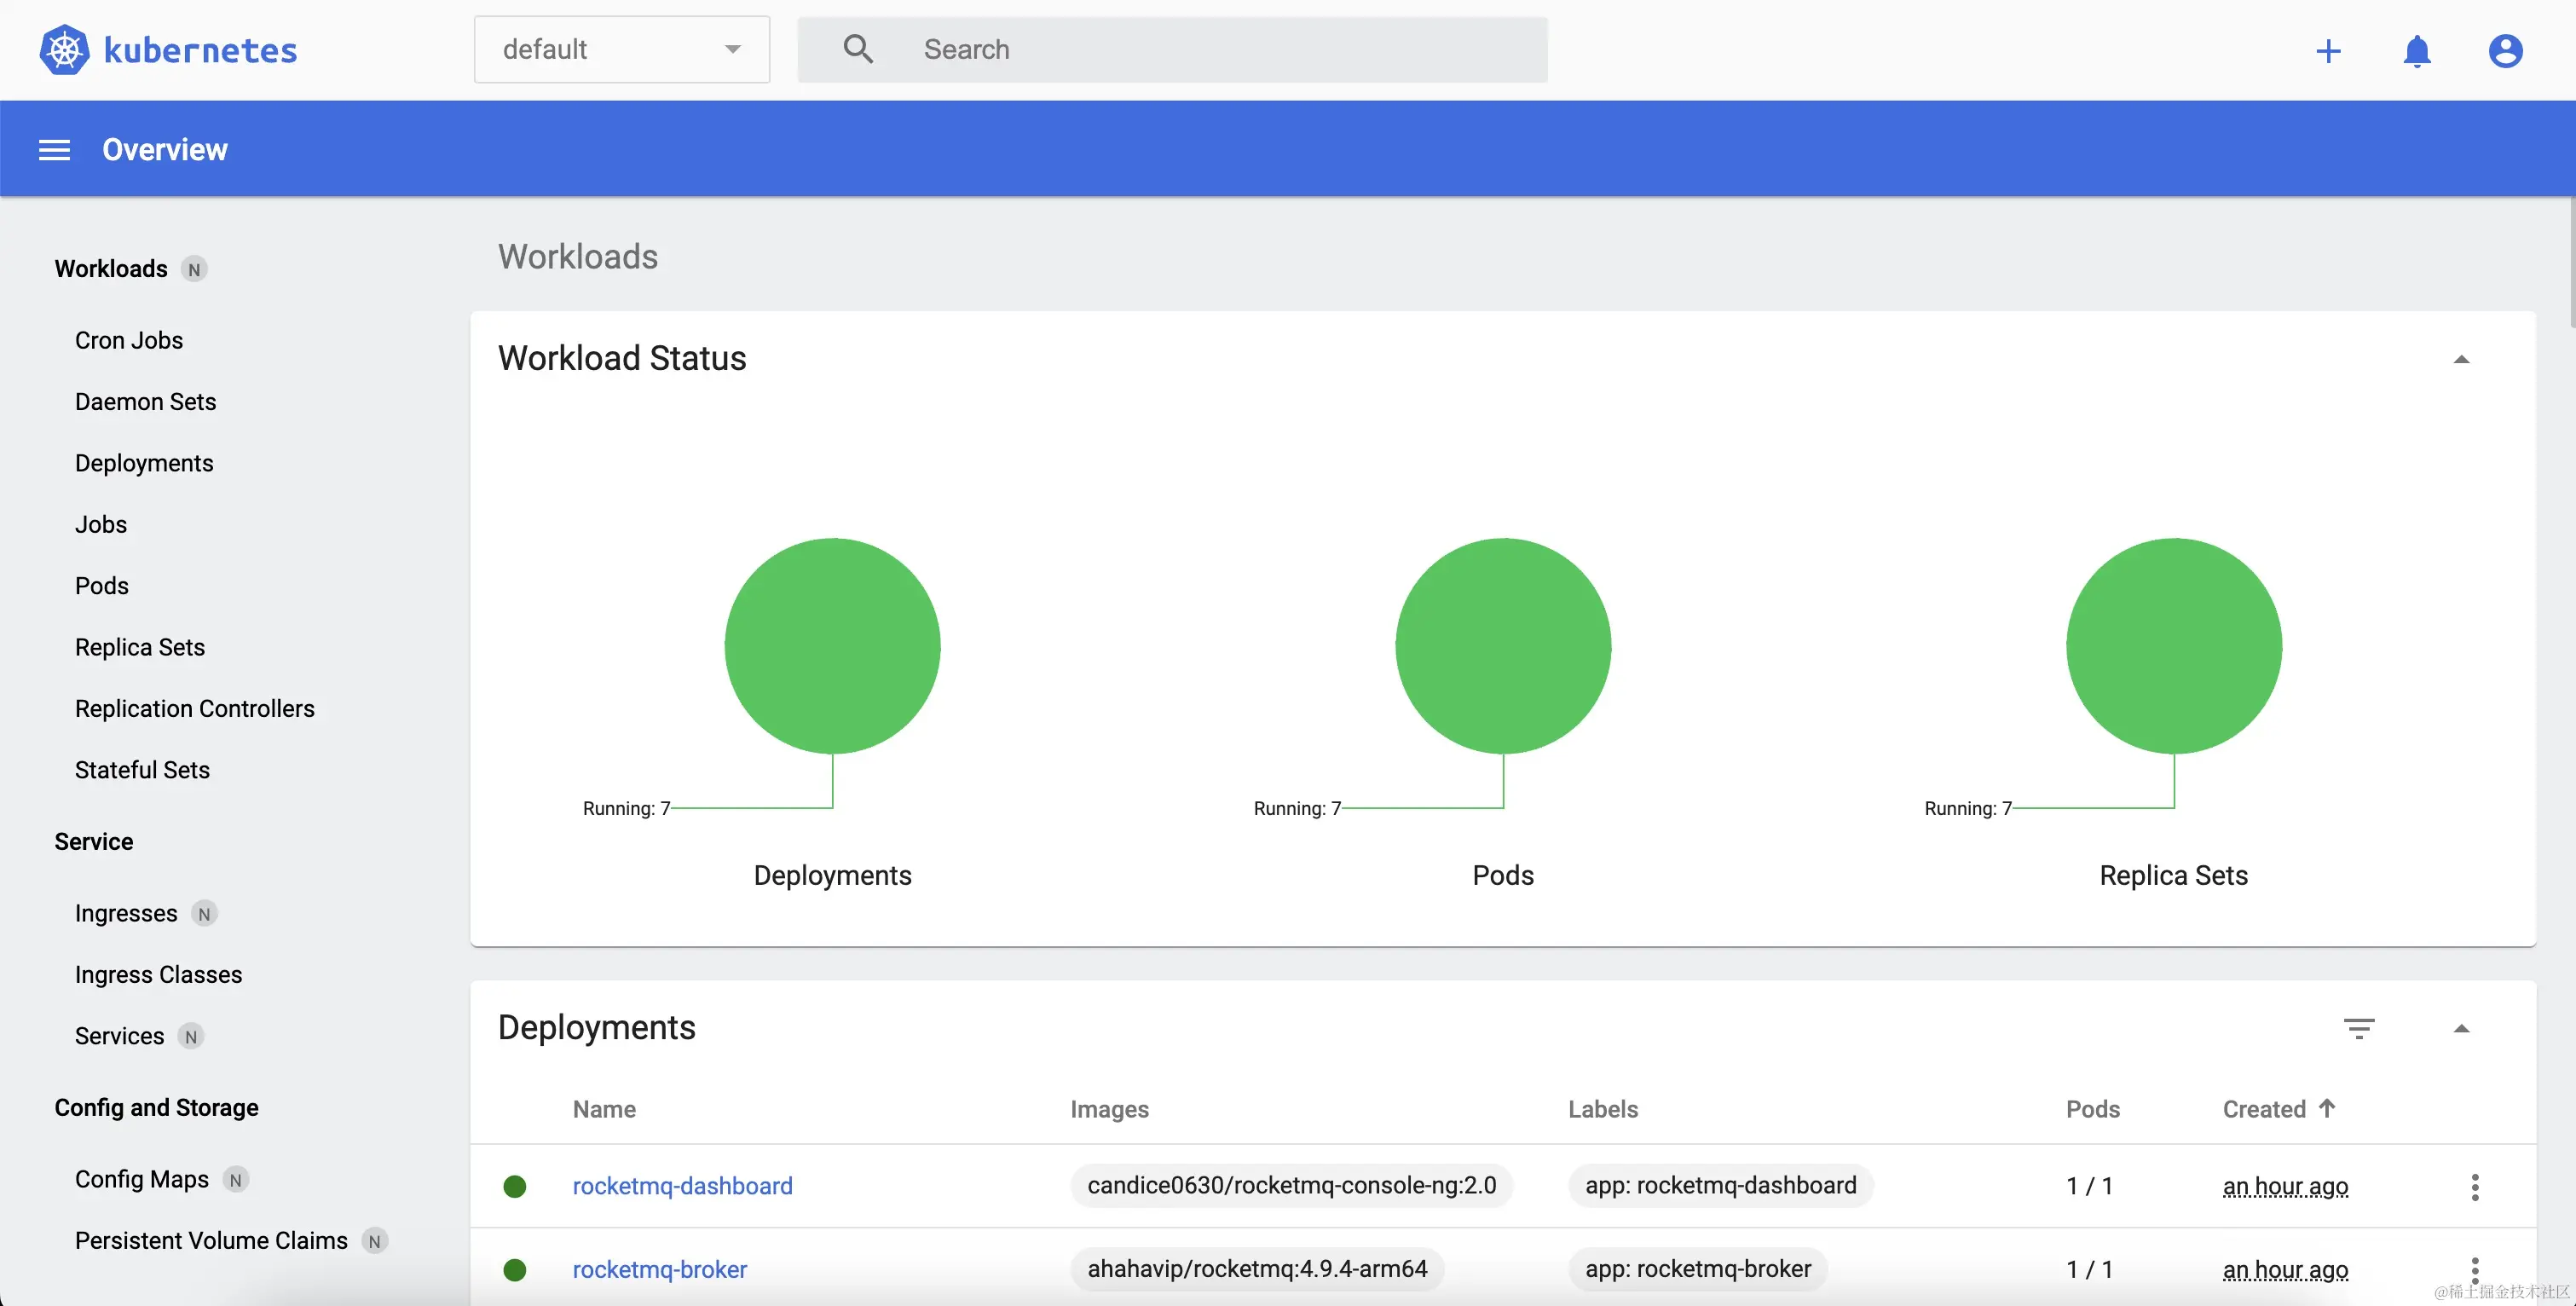2576x1306 pixels.
Task: Click the Replica Sets status pie chart
Action: pyautogui.click(x=2174, y=646)
